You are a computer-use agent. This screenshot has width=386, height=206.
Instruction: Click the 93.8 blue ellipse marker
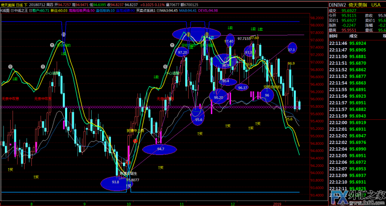(116, 183)
